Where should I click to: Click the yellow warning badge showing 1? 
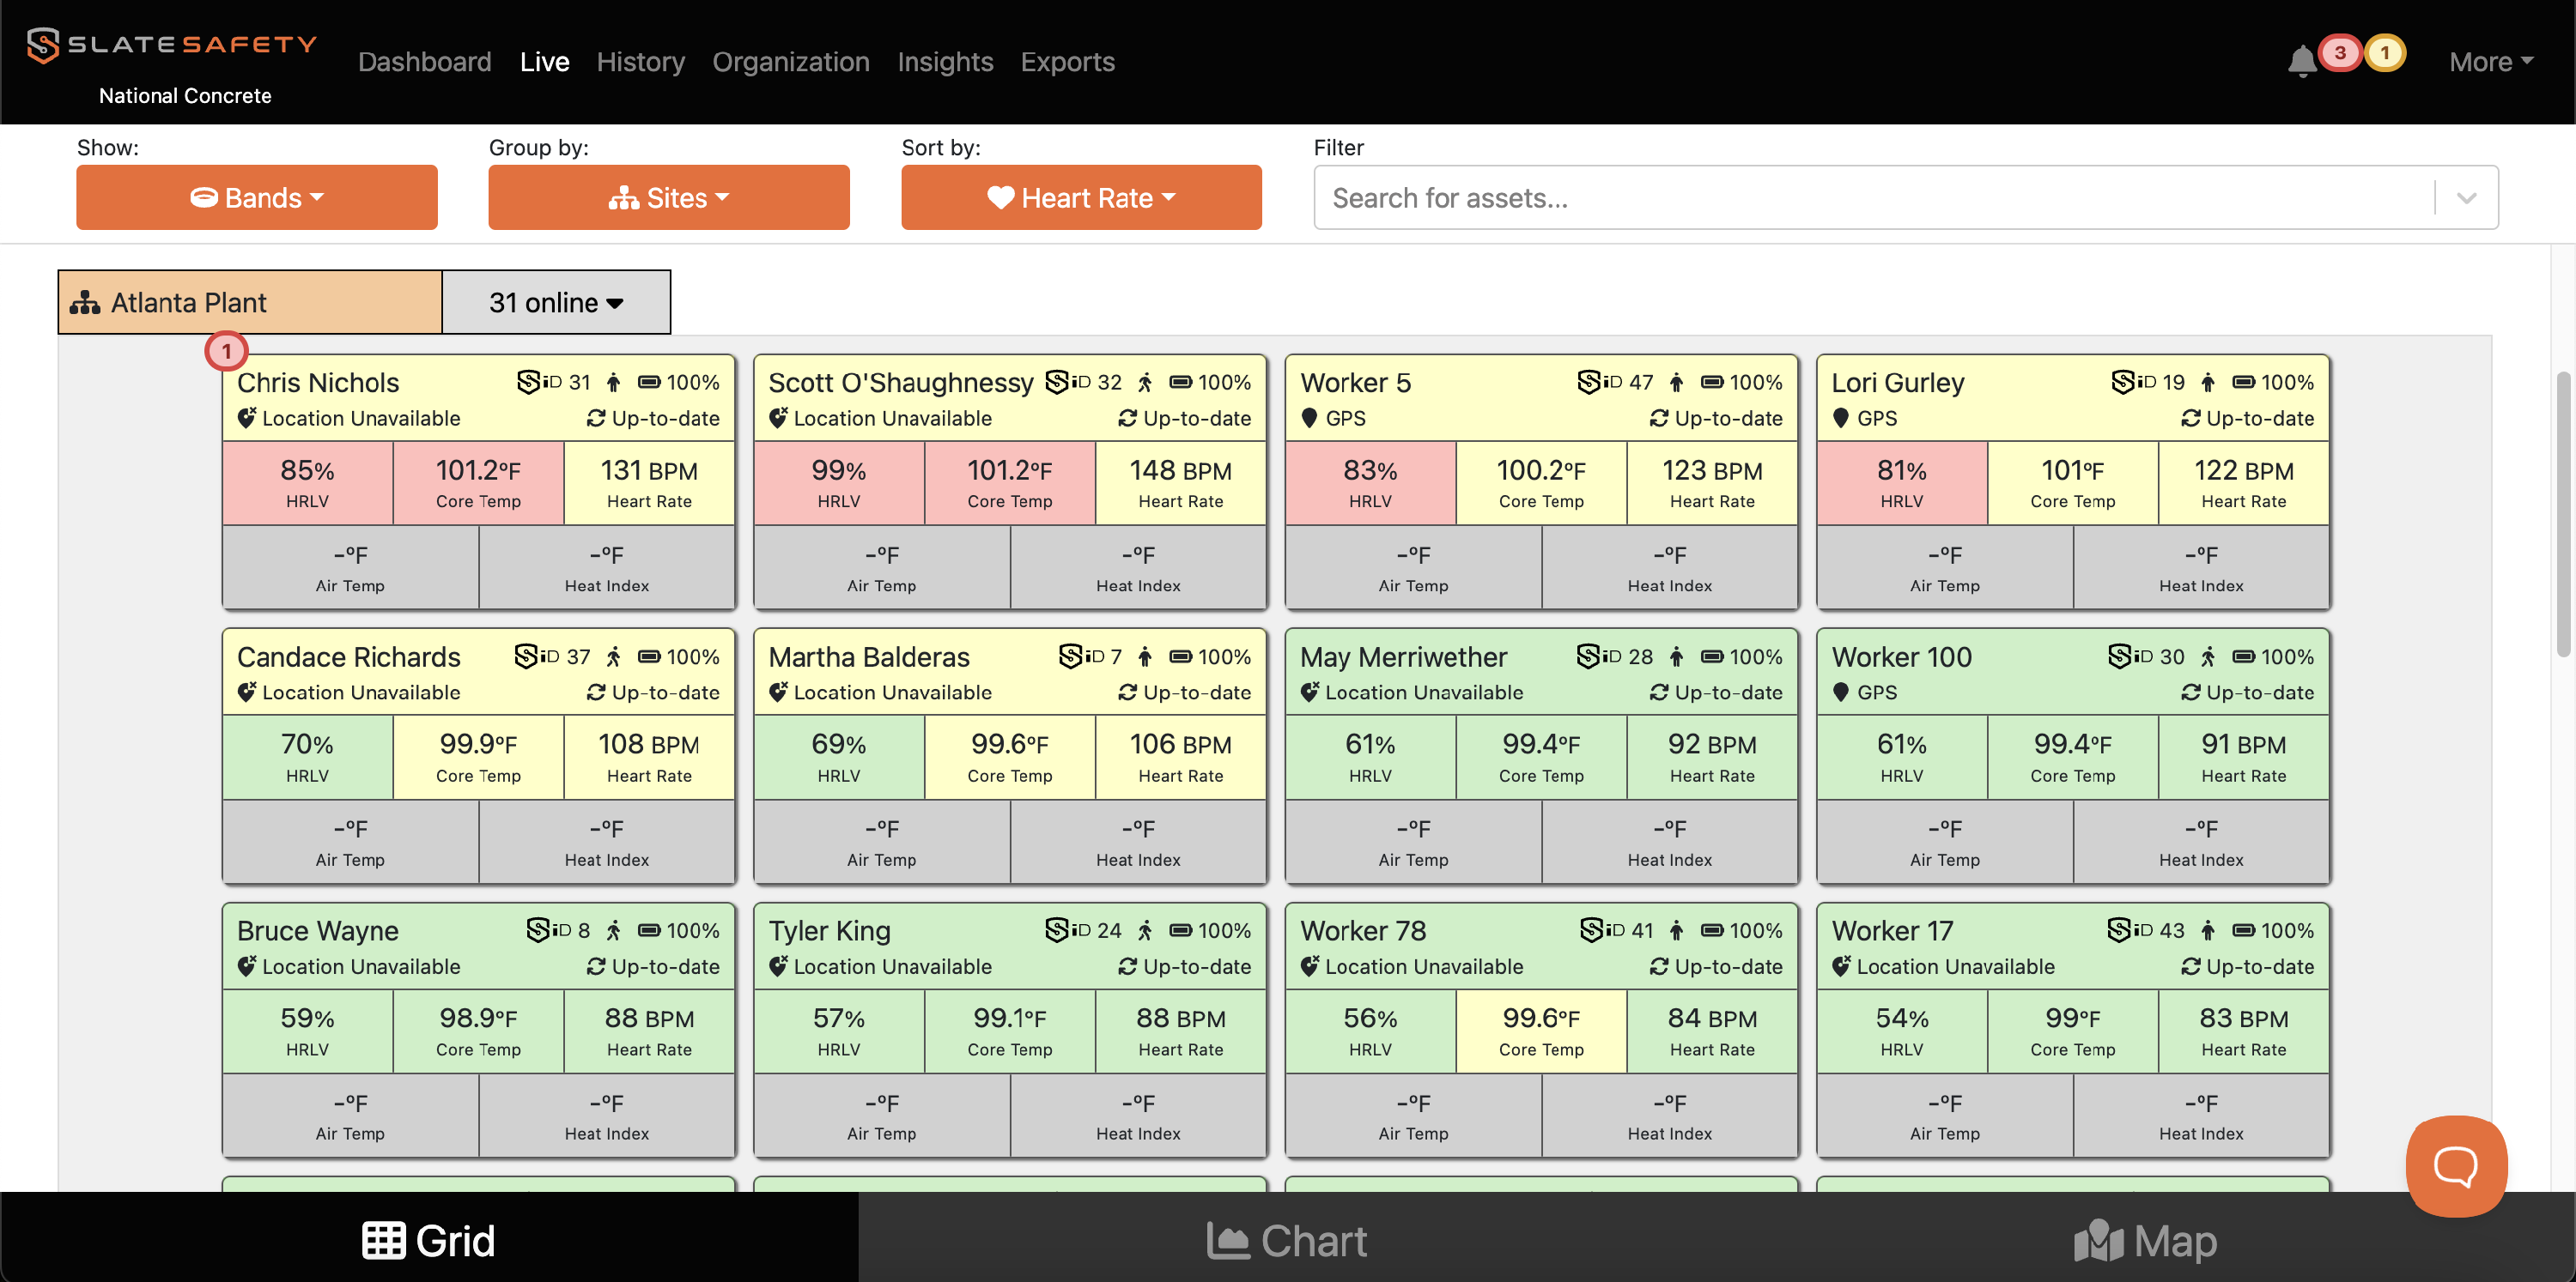(x=2385, y=53)
